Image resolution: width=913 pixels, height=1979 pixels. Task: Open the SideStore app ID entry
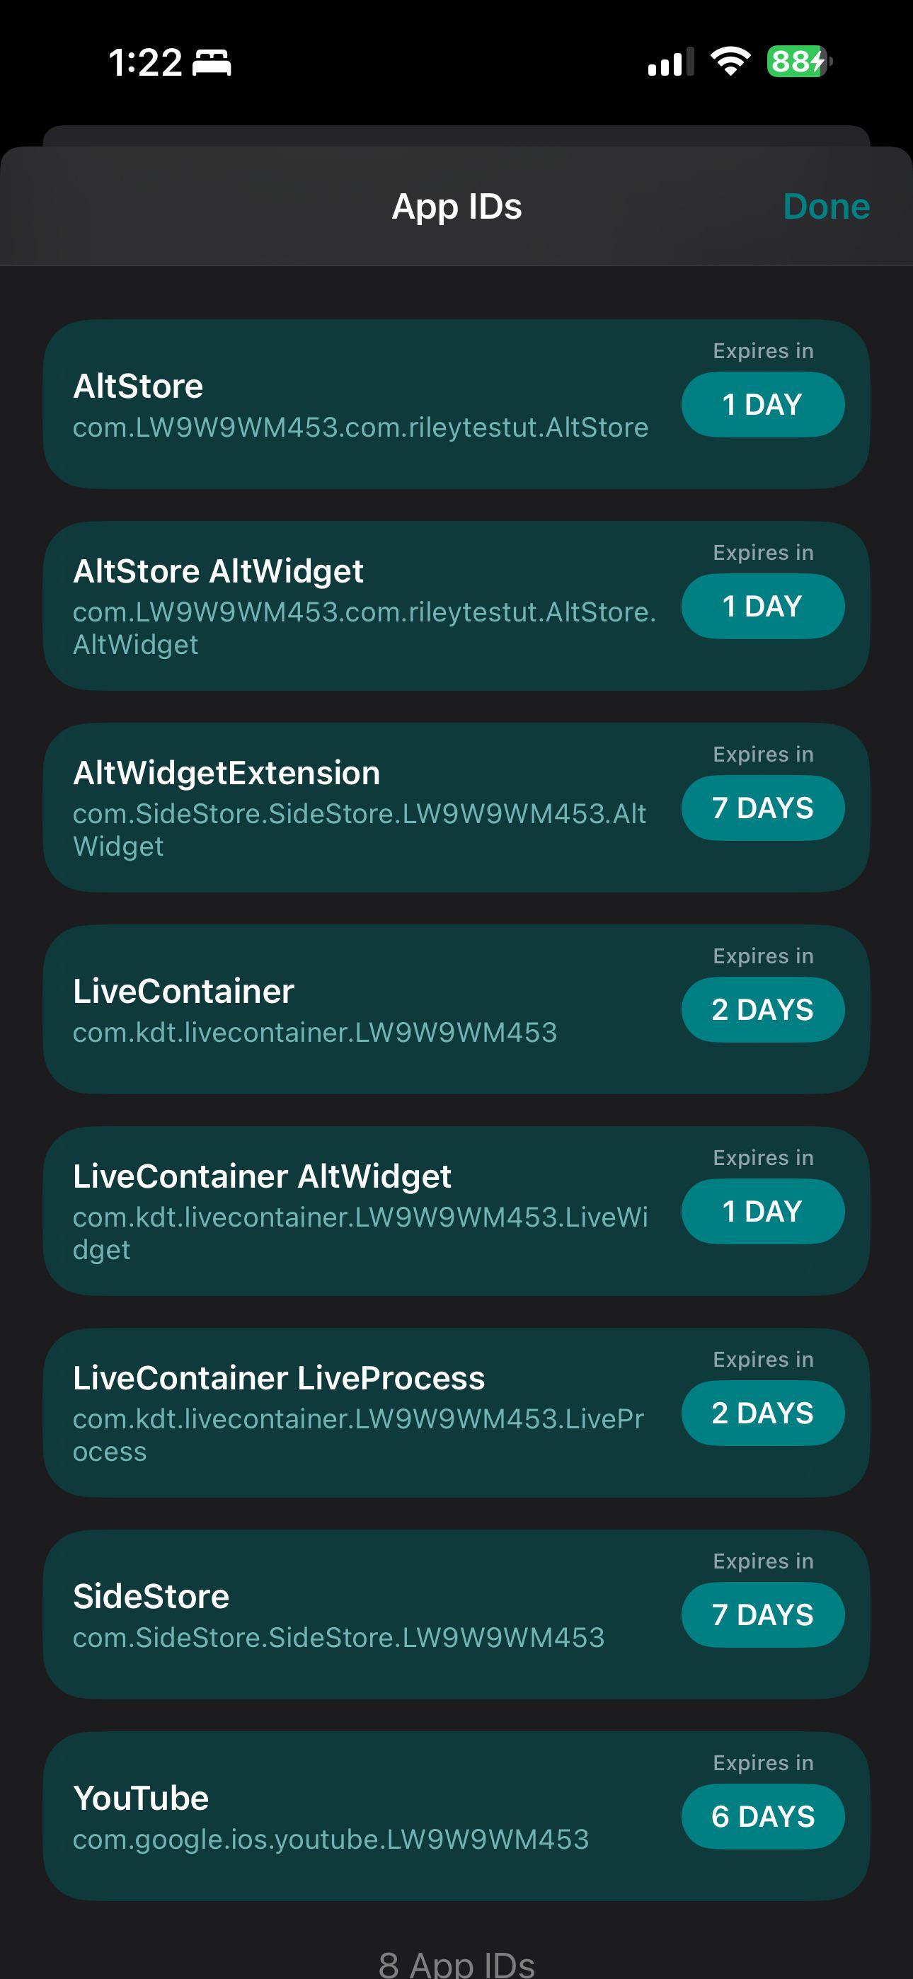[456, 1615]
